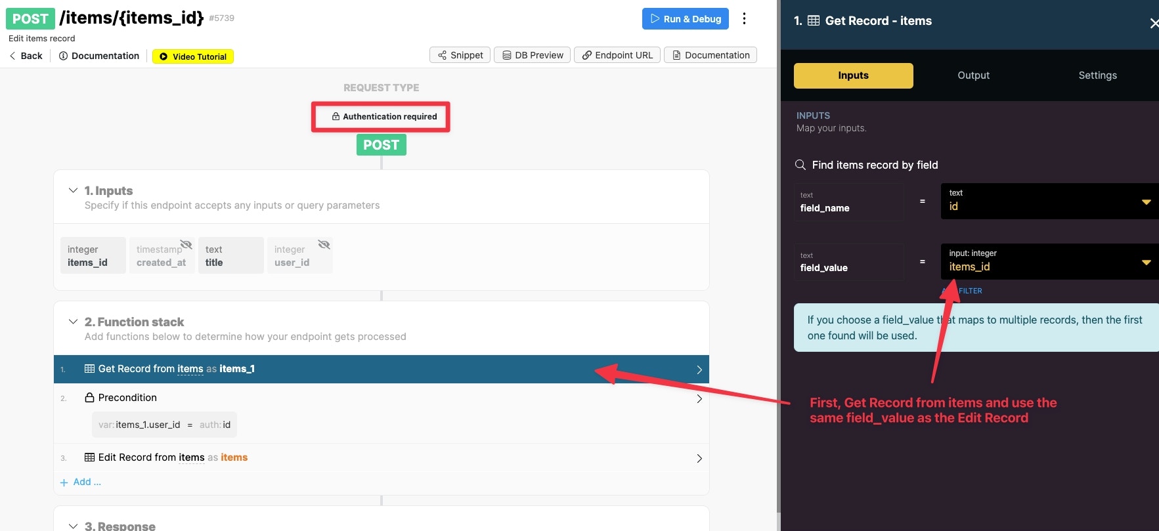Click the Edit items record description
The height and width of the screenshot is (531, 1159).
coord(42,39)
